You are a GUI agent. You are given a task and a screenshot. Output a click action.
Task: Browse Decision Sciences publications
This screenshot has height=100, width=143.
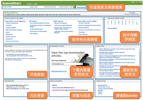[x=84, y=28]
